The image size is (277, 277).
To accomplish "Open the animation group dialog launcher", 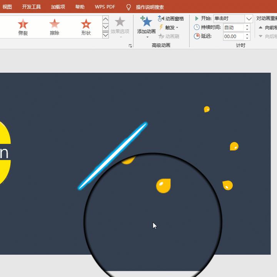I will 130,46.
